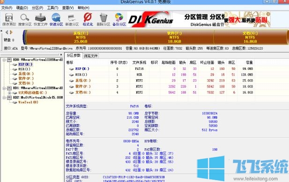Click the 软件(F:) 18.0GB partition bar segment
The image size is (289, 182).
click(x=174, y=37)
